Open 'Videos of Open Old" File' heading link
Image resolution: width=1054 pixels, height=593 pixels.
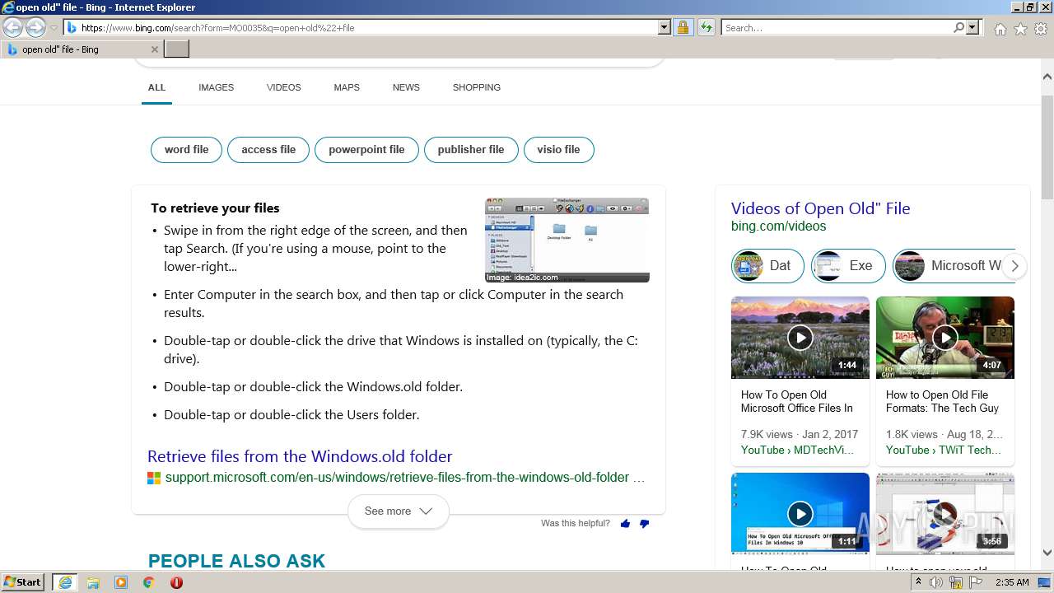pyautogui.click(x=820, y=208)
